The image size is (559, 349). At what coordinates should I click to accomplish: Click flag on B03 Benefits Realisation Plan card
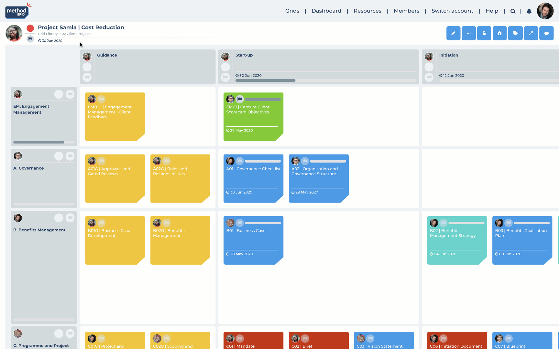(x=509, y=223)
